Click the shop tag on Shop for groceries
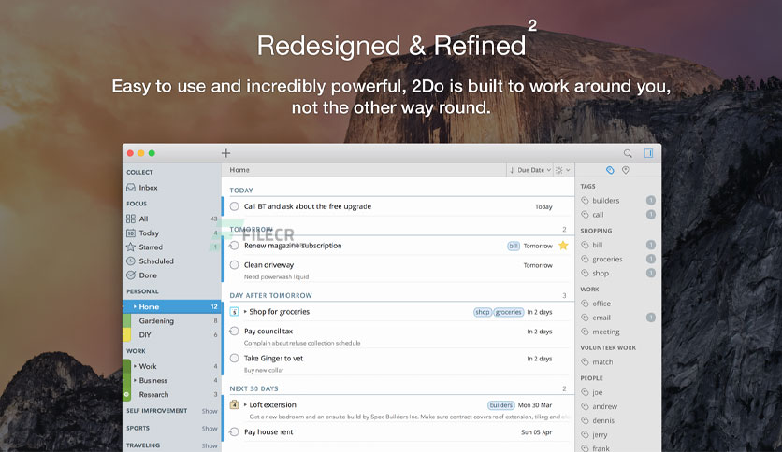The height and width of the screenshot is (452, 782). pyautogui.click(x=483, y=312)
